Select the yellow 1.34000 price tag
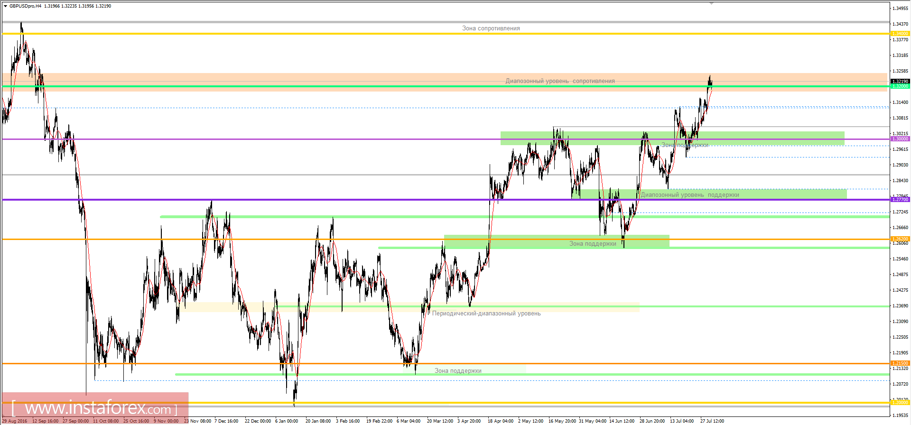911x425 pixels. click(900, 34)
